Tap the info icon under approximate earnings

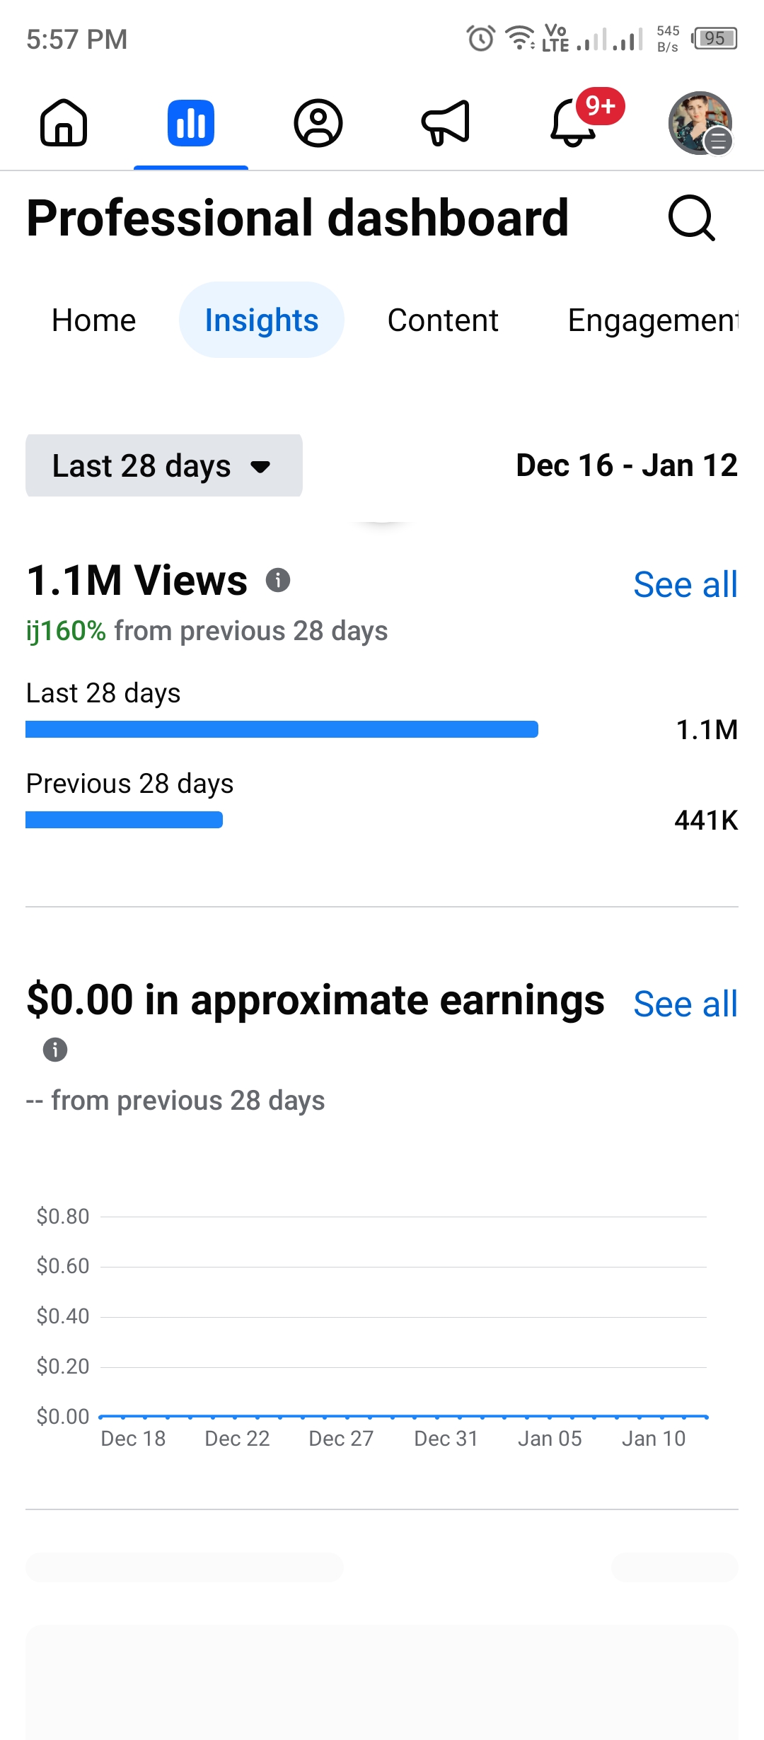(x=55, y=1050)
